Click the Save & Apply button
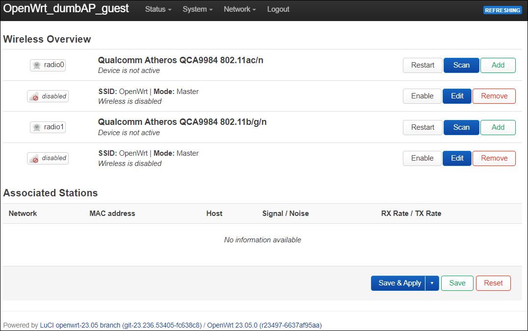528x331 pixels. [398, 284]
